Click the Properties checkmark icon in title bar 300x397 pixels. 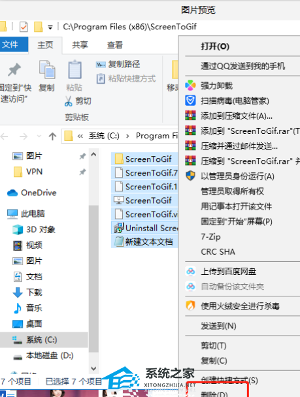[x=24, y=27]
